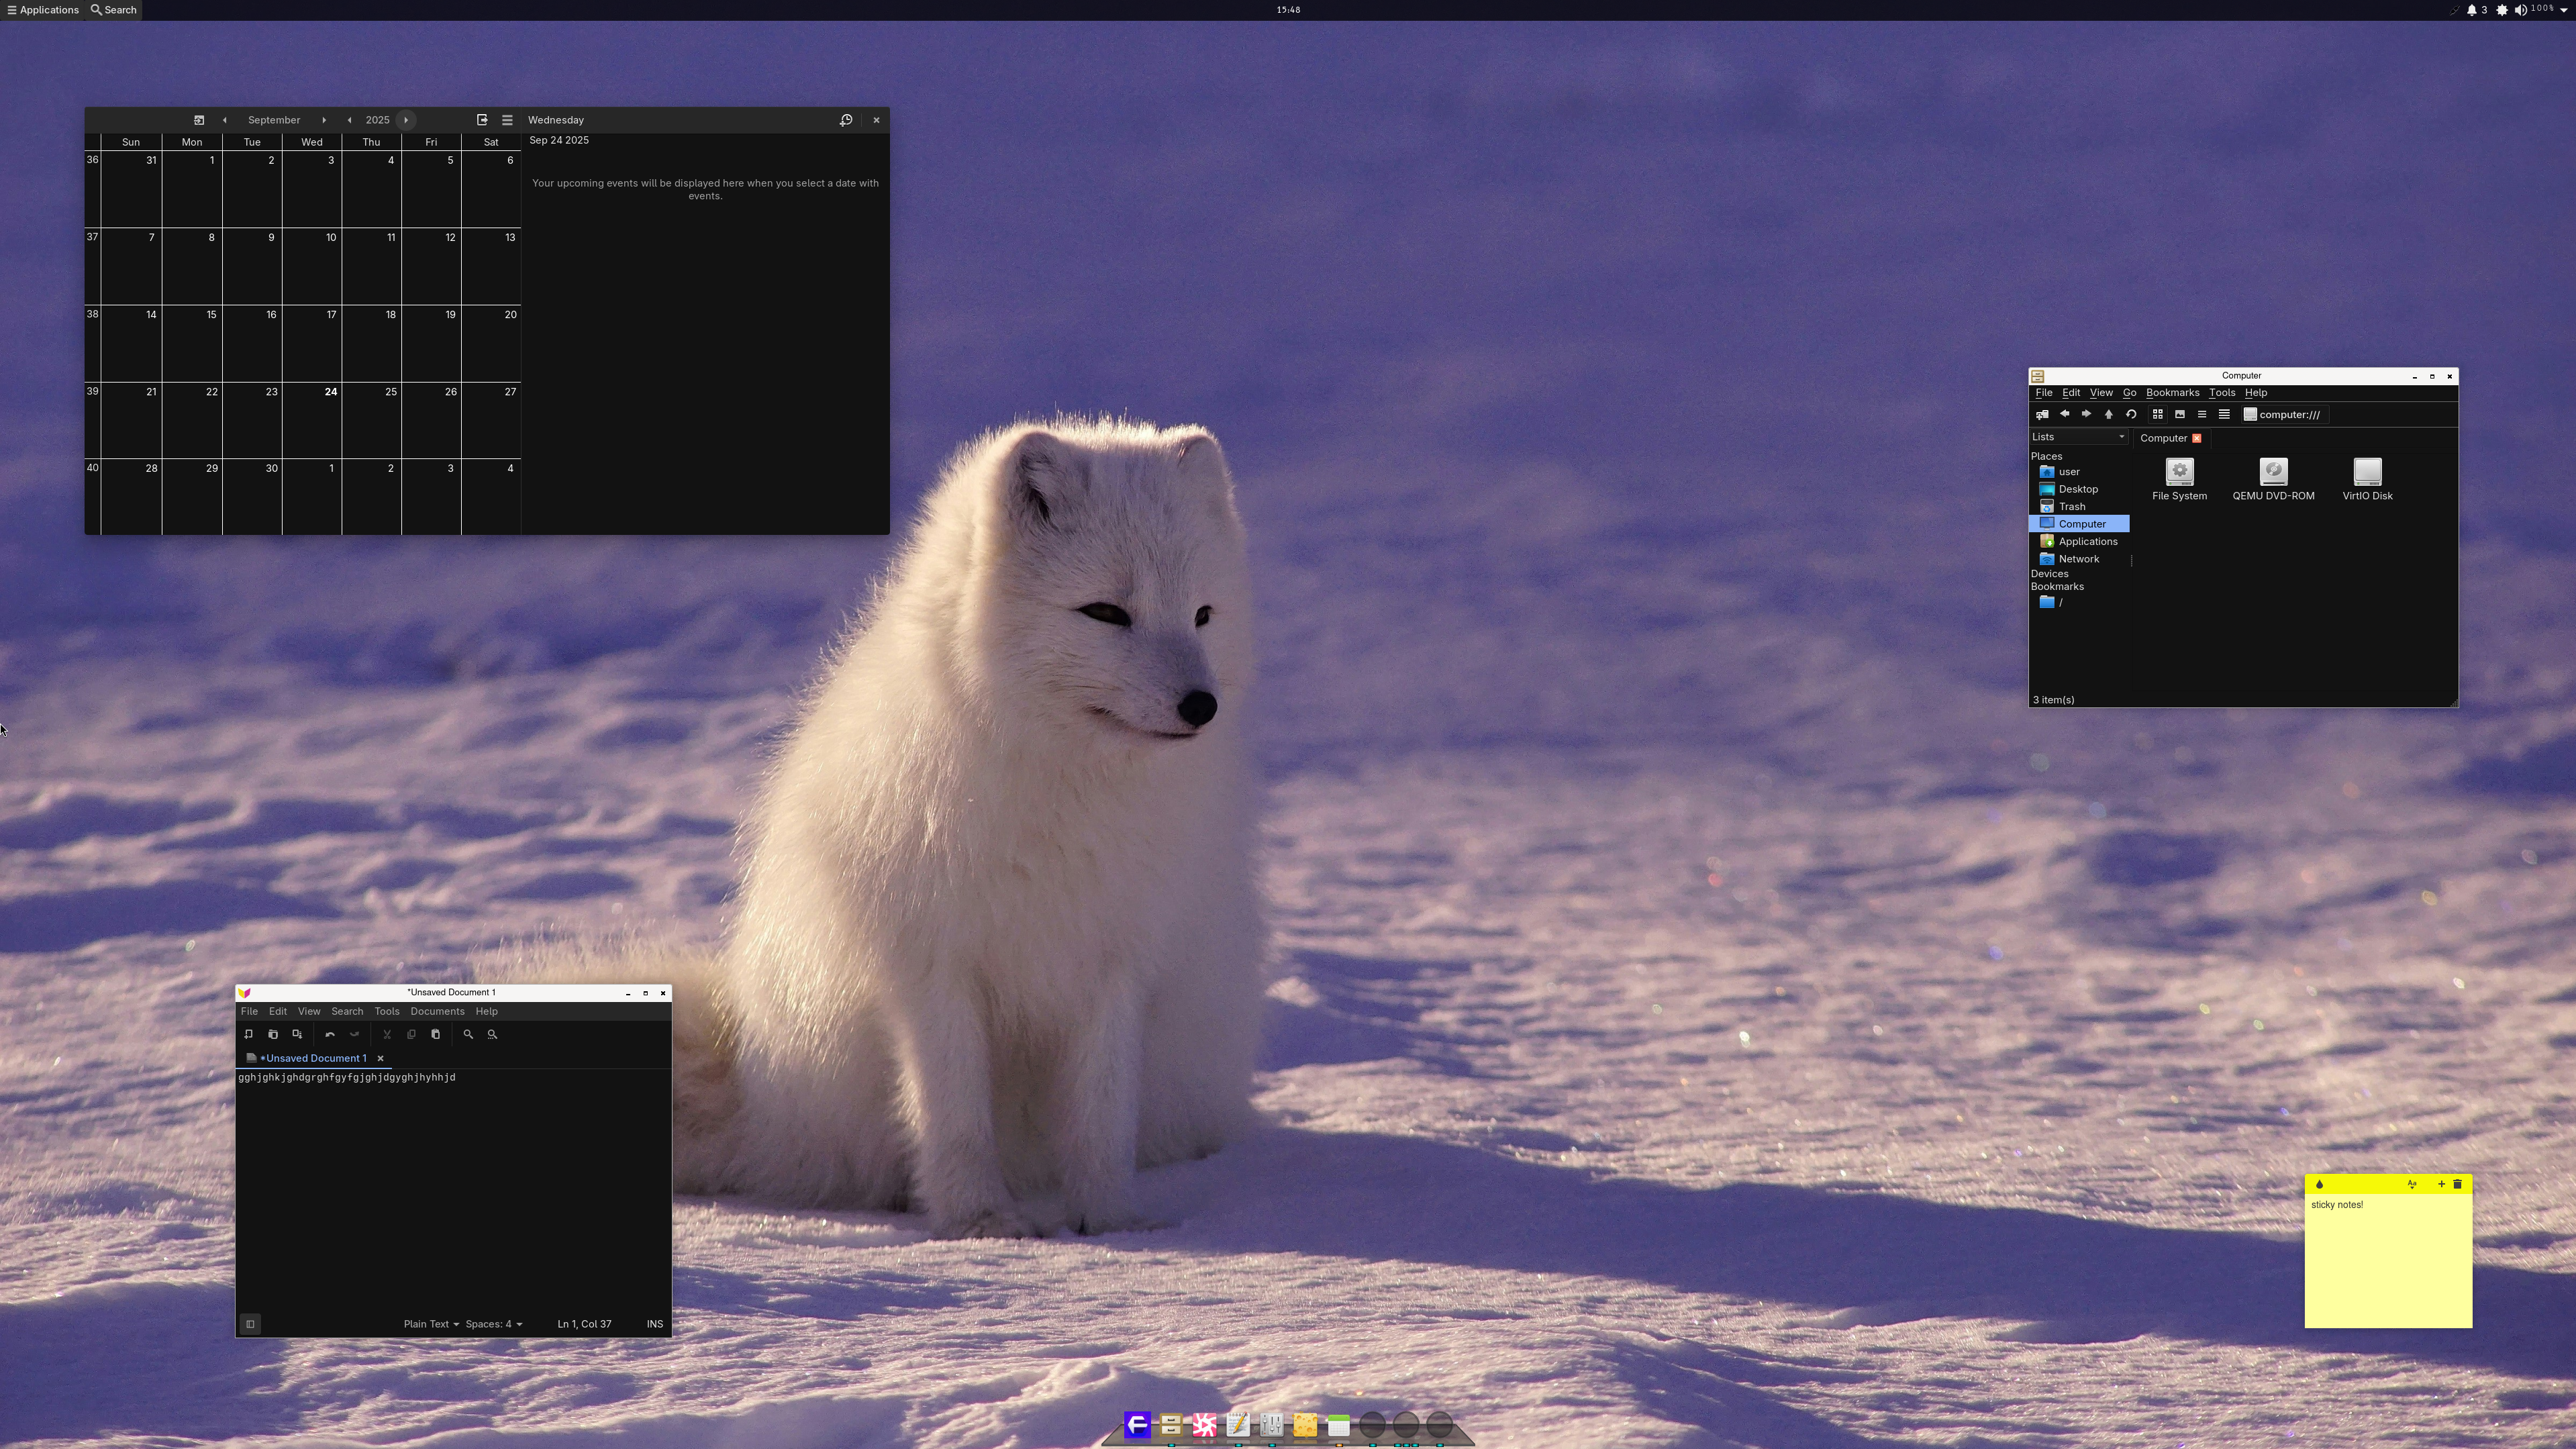The height and width of the screenshot is (1449, 2576).
Task: Click the reload icon in the file manager
Action: pos(2131,414)
